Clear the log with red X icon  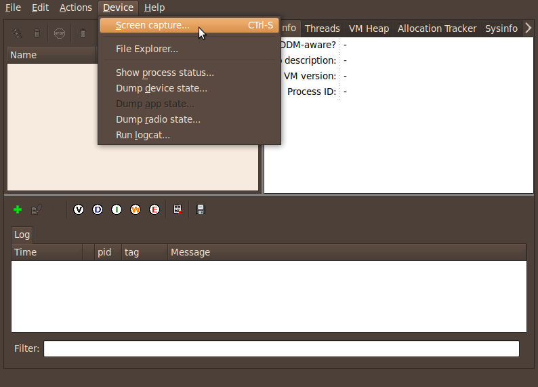[178, 209]
